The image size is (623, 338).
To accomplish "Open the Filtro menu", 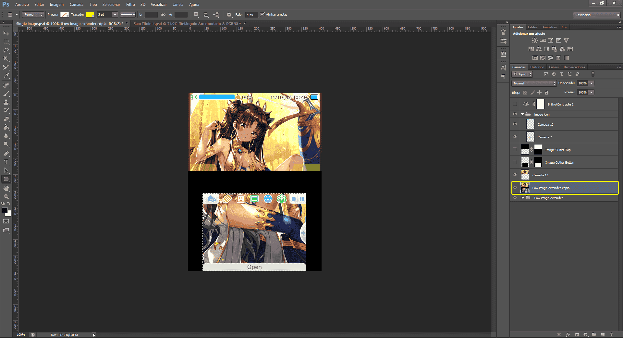I will click(130, 5).
